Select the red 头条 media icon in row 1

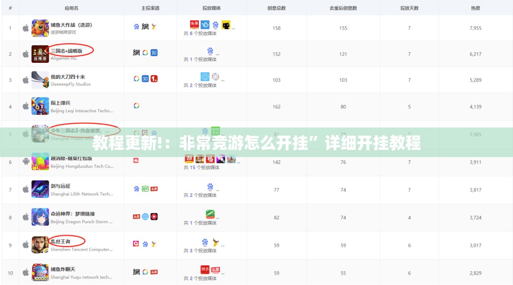(x=195, y=24)
